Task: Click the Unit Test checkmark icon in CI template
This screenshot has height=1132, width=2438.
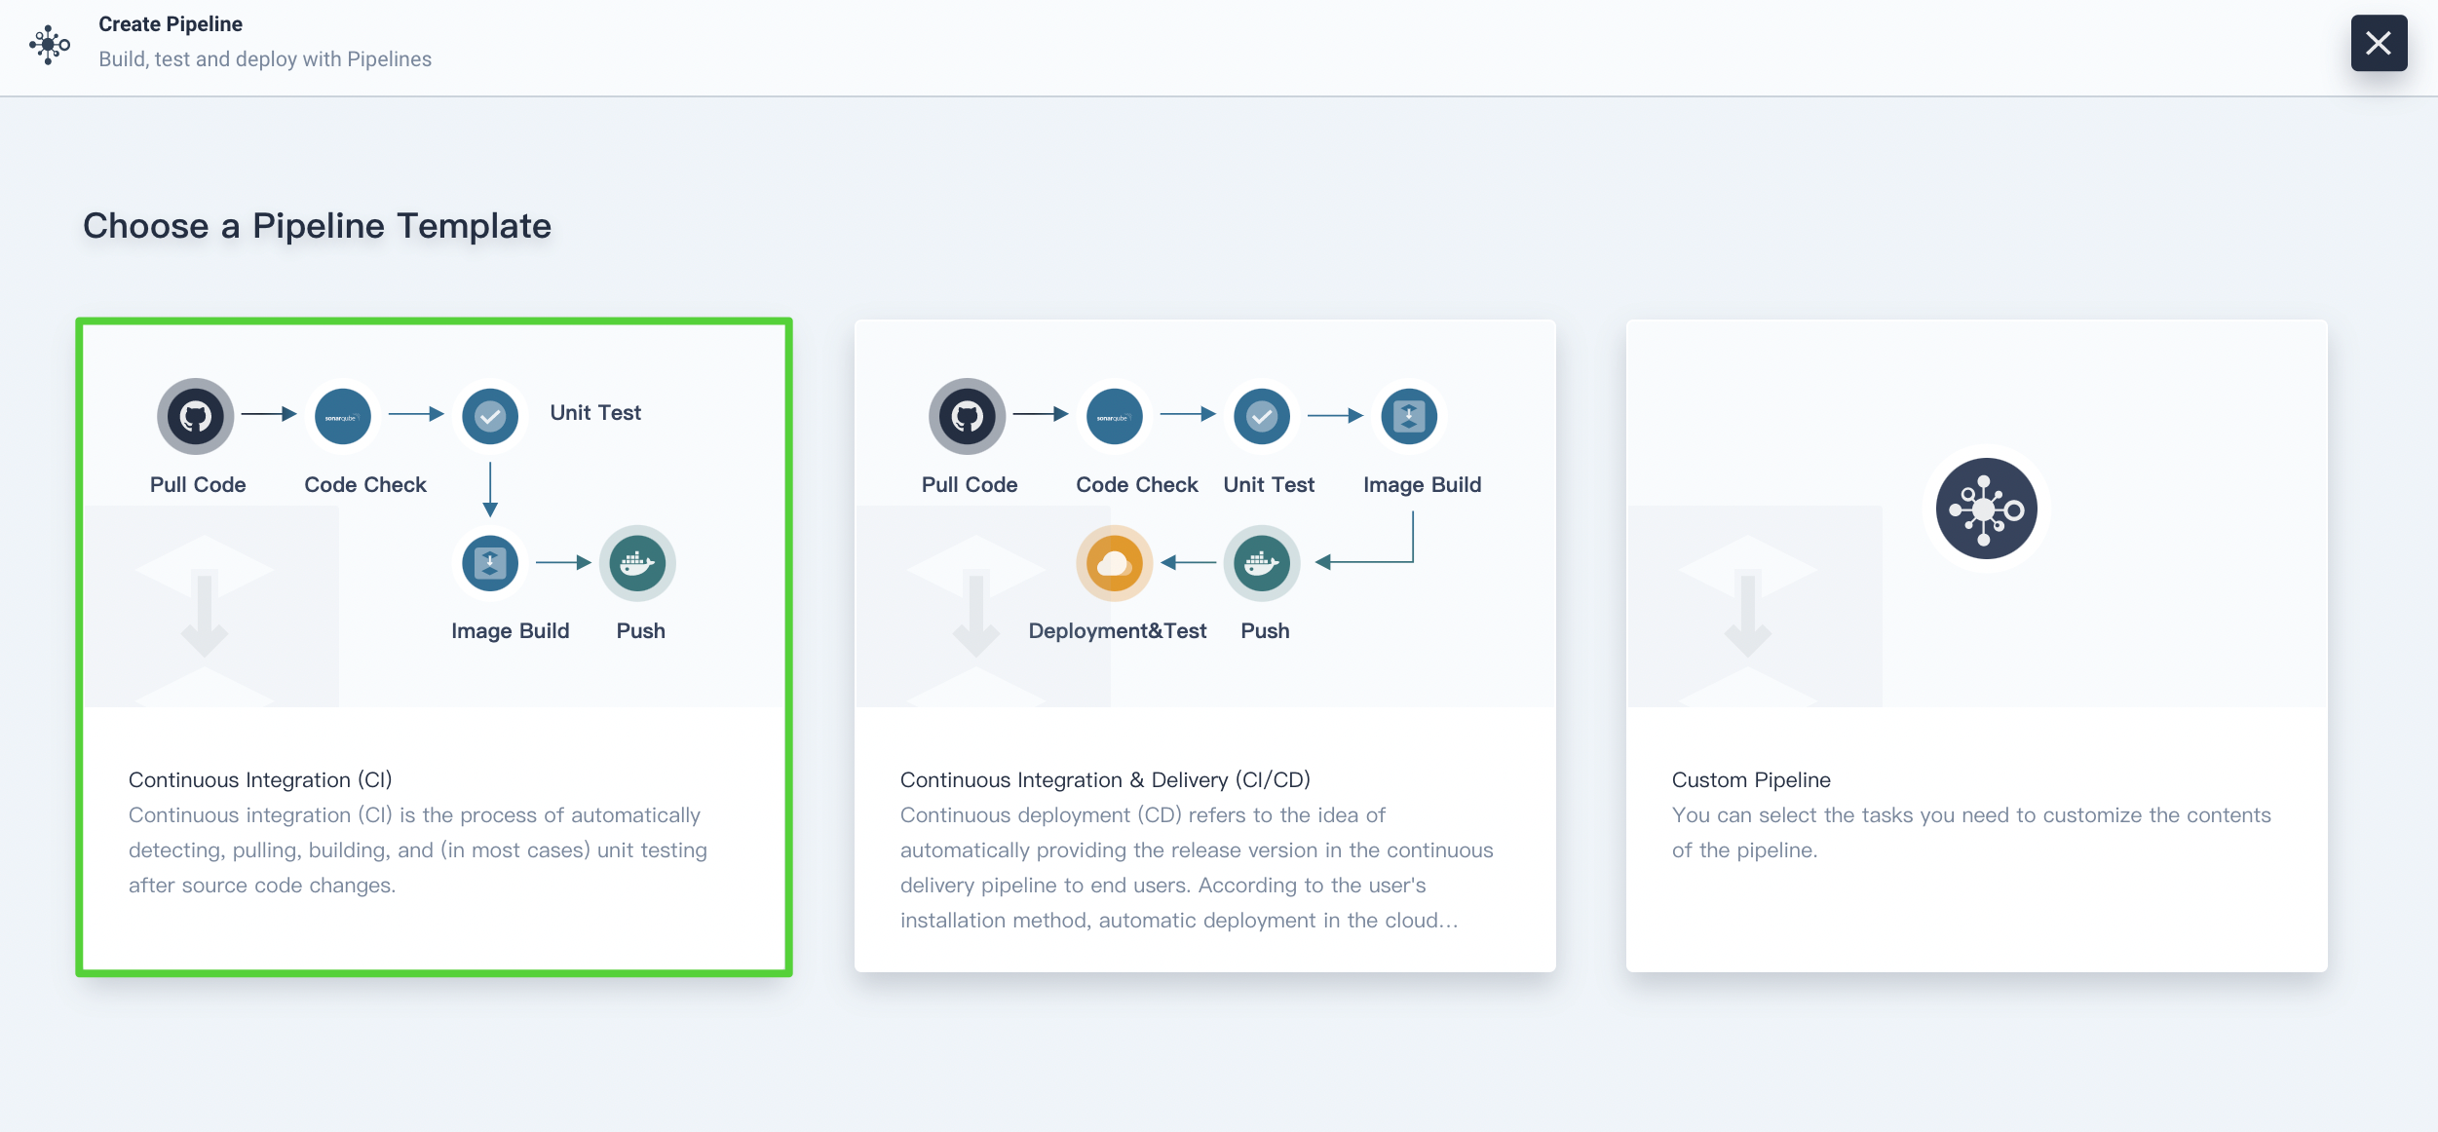Action: coord(490,416)
